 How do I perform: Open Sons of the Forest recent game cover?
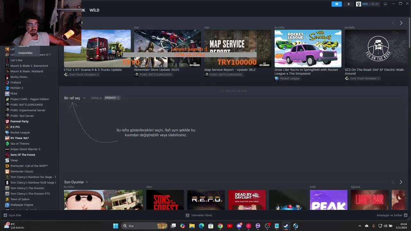(165, 200)
